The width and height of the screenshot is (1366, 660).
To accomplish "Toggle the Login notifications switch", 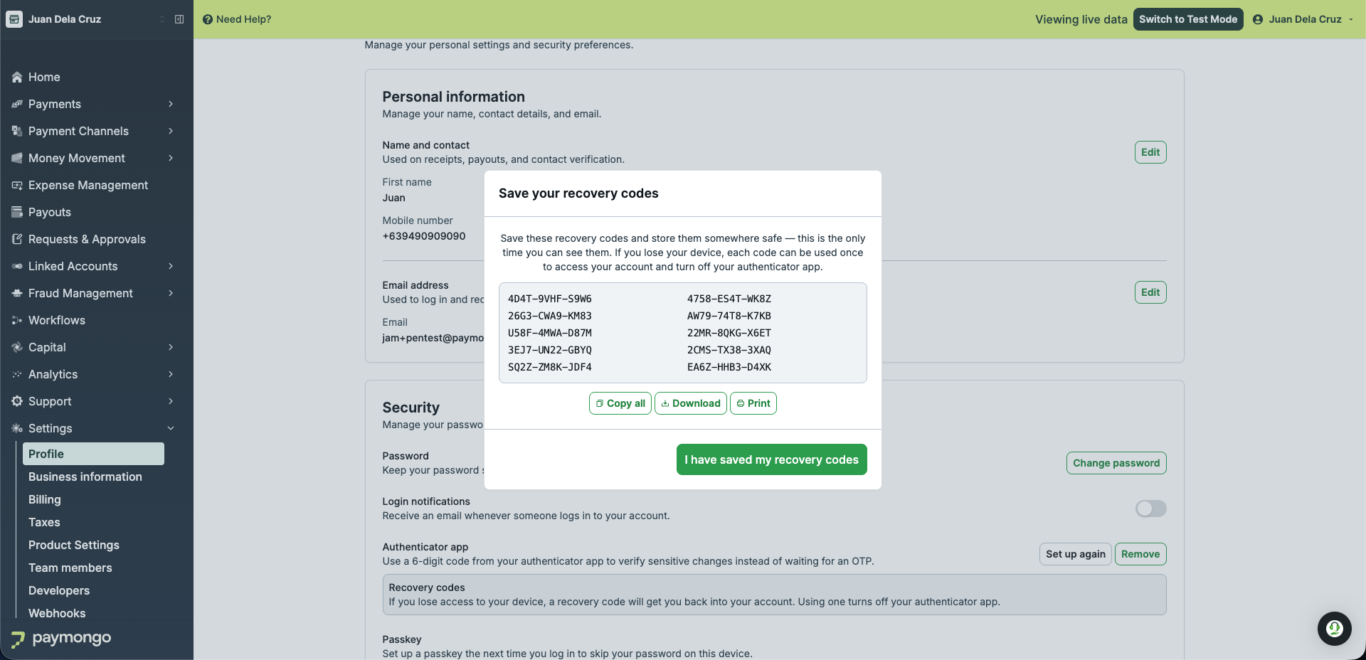I will tap(1150, 509).
